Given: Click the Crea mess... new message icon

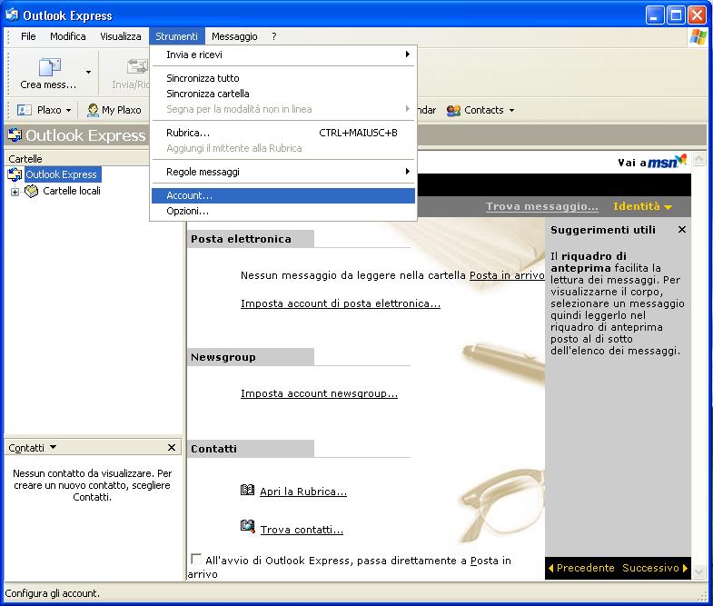Looking at the screenshot, I should (48, 67).
